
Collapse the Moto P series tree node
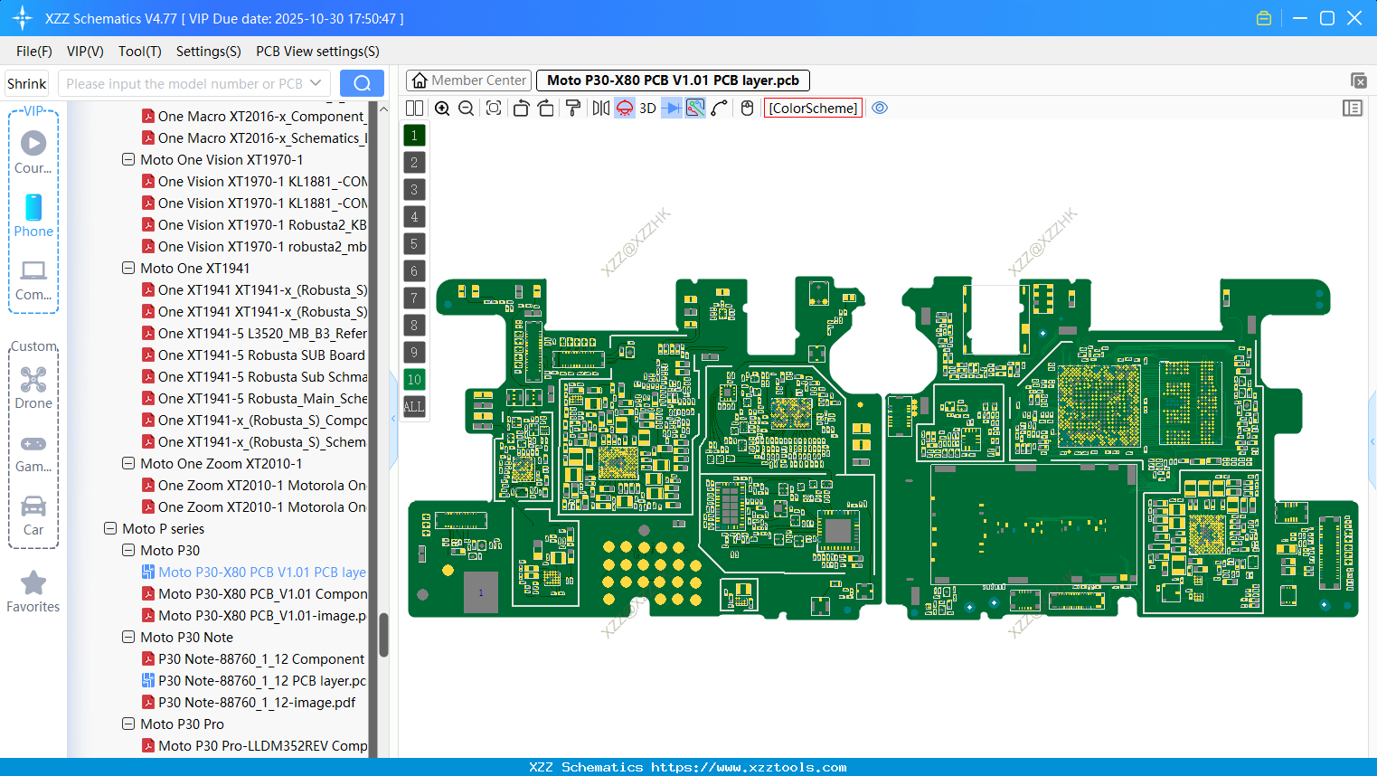[109, 528]
